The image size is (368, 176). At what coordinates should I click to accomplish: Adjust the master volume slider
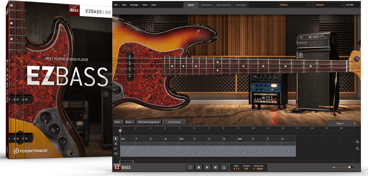345,167
